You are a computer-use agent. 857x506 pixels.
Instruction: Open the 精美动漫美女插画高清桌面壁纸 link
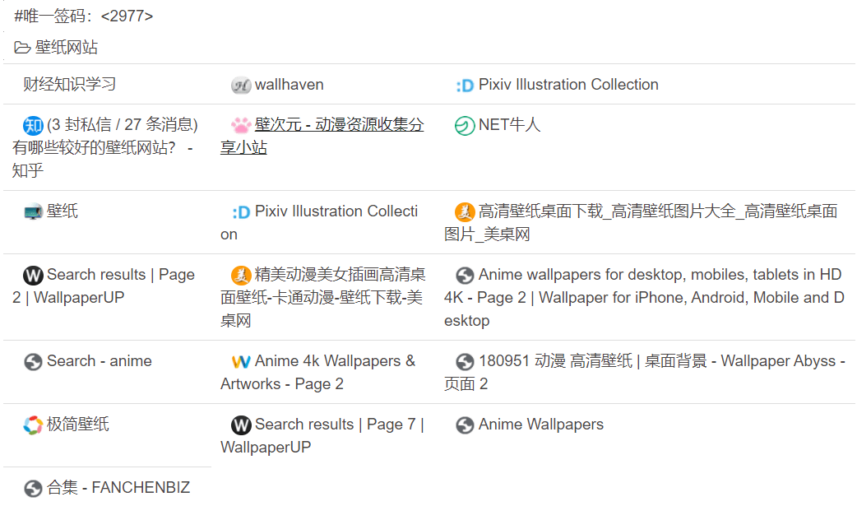(322, 298)
